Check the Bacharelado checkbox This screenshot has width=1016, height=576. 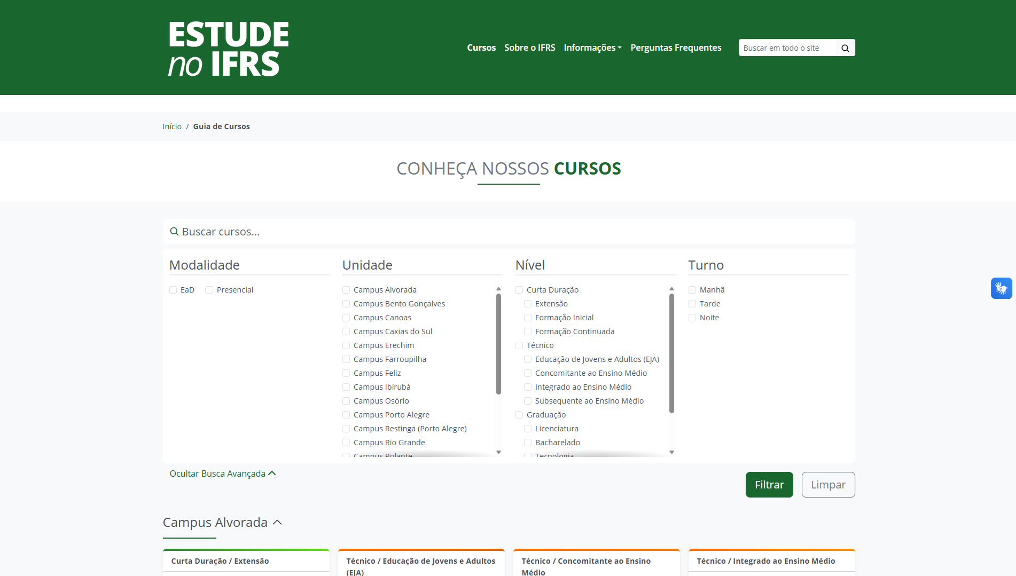(528, 443)
